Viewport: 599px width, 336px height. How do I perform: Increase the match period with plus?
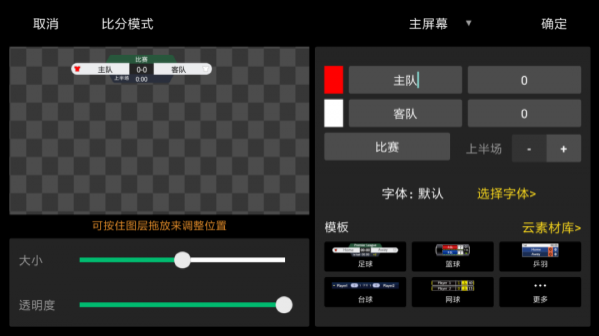564,149
